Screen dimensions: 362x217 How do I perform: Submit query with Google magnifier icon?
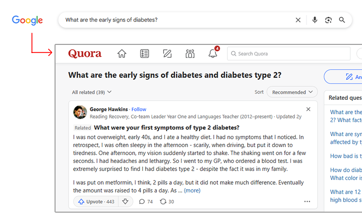342,20
